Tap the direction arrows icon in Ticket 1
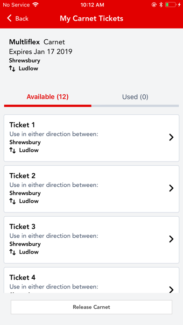The image size is (183, 325). [x=13, y=150]
